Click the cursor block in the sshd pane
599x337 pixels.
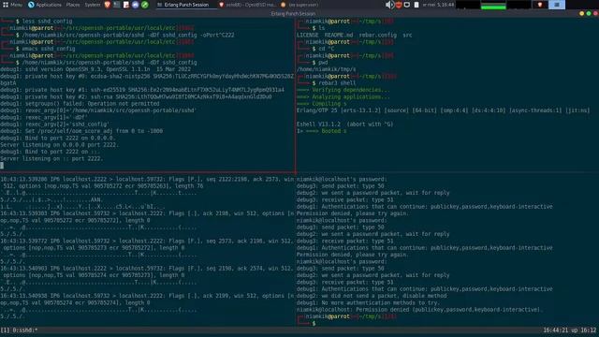coord(2,166)
